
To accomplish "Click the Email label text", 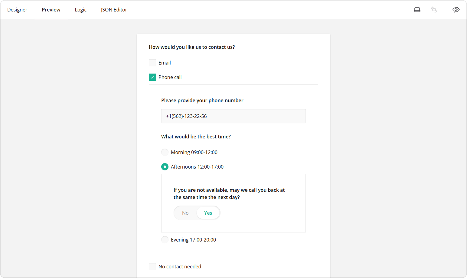I will [165, 62].
